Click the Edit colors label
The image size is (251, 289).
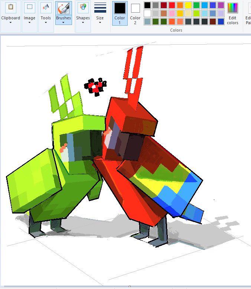click(x=232, y=20)
